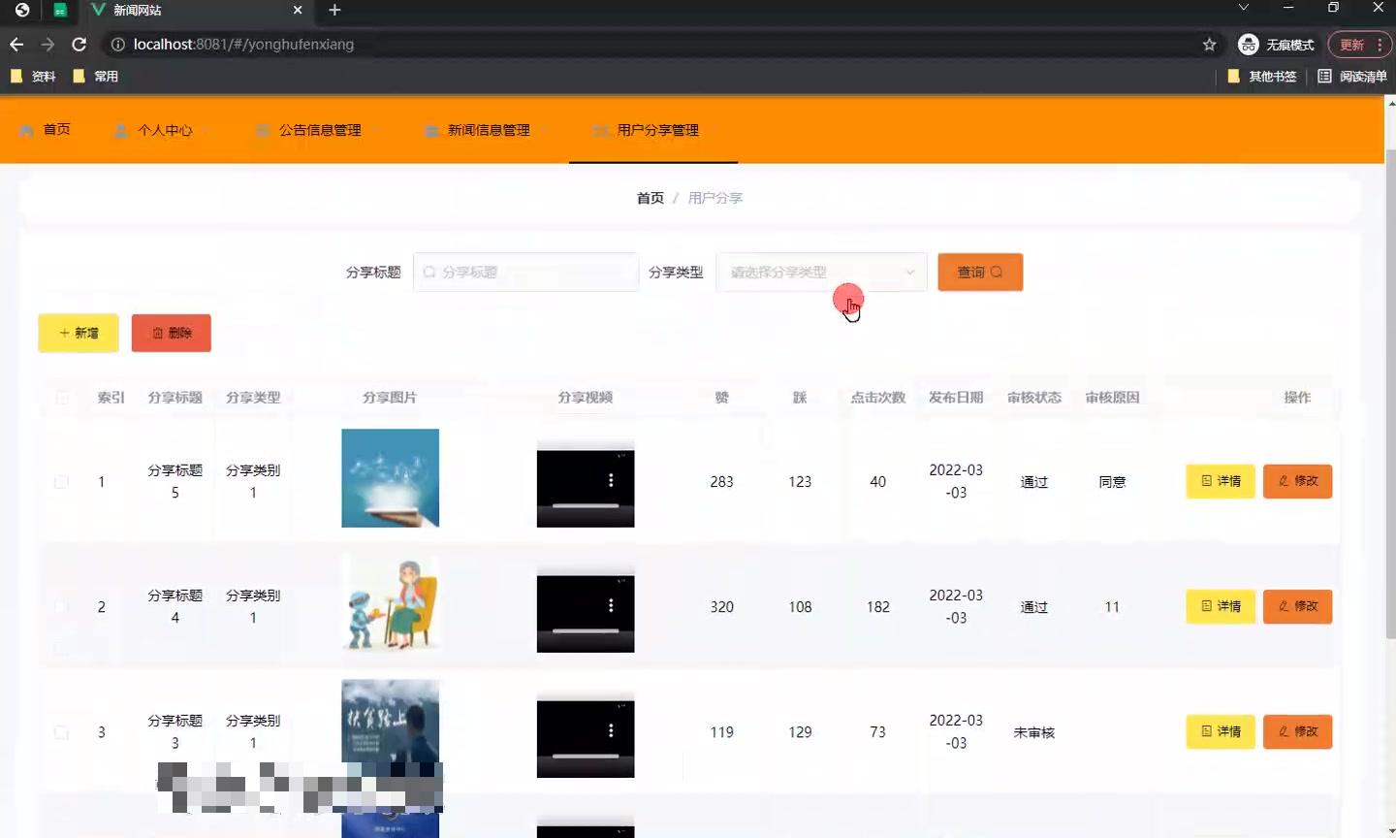Seek on row 3 video progress bar
Viewport: 1396px width, 838px height.
pos(586,756)
